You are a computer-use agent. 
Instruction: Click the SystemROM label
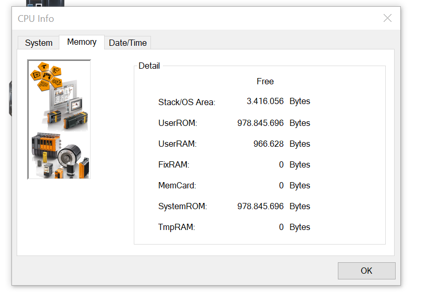pos(182,206)
